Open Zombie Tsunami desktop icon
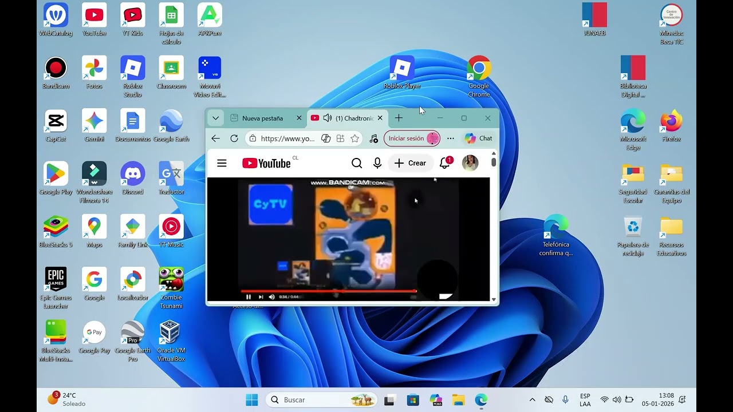Viewport: 733px width, 412px height. (x=171, y=288)
